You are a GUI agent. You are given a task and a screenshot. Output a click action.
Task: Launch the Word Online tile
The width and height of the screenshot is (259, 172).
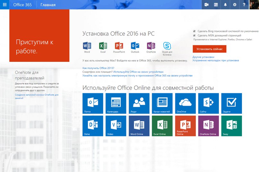(x=139, y=126)
